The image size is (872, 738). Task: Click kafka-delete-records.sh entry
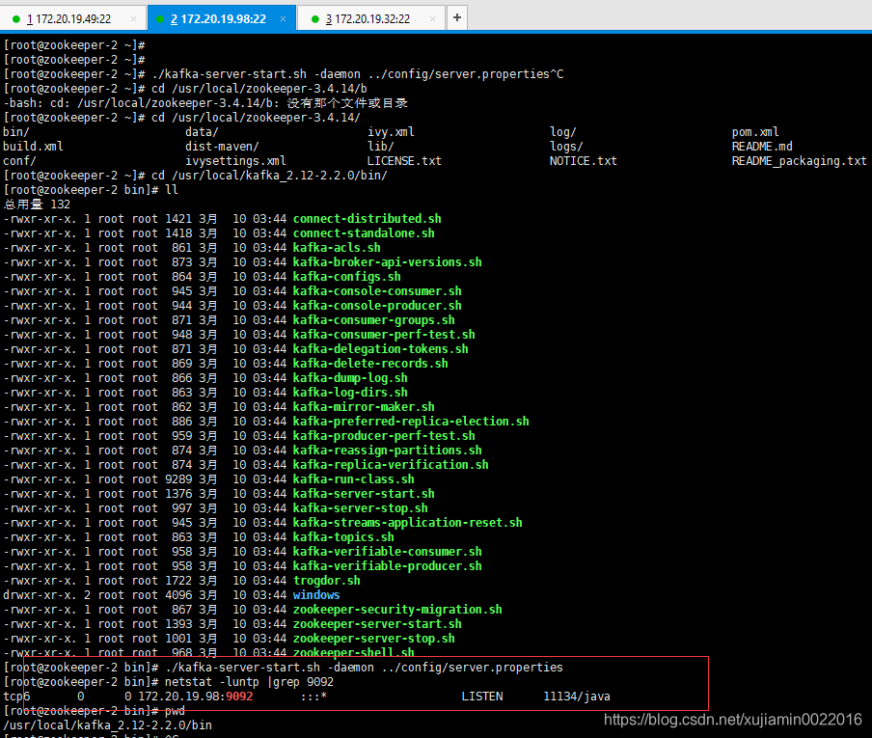click(x=370, y=363)
